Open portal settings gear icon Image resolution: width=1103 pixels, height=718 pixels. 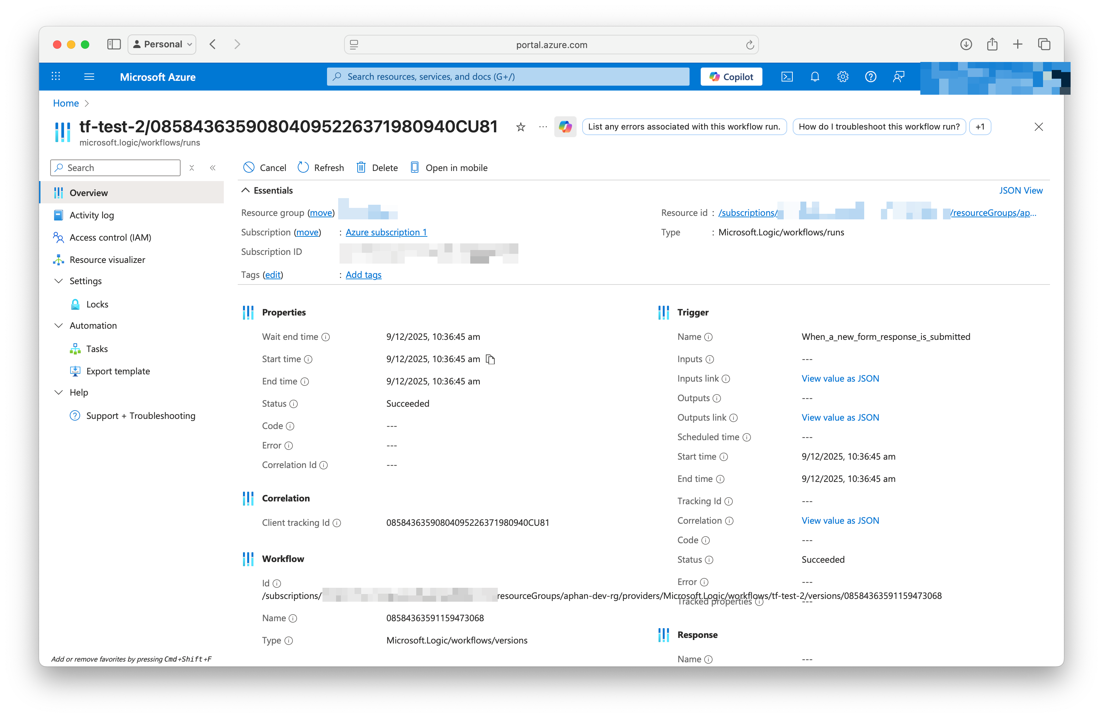[x=843, y=77]
